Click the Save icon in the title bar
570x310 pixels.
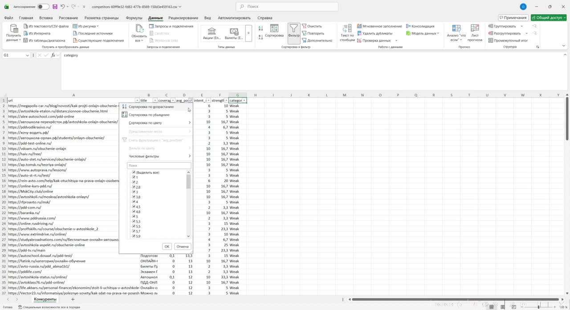point(55,7)
